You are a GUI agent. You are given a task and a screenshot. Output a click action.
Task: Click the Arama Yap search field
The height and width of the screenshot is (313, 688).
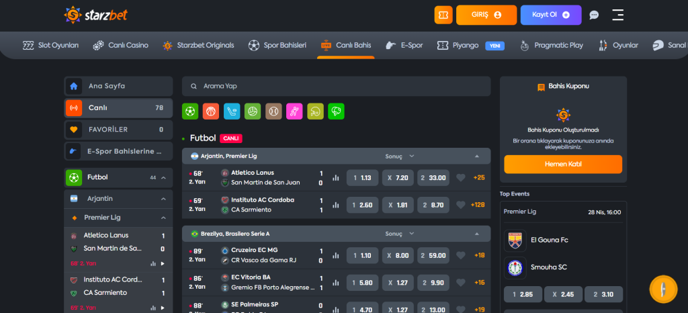pyautogui.click(x=336, y=87)
